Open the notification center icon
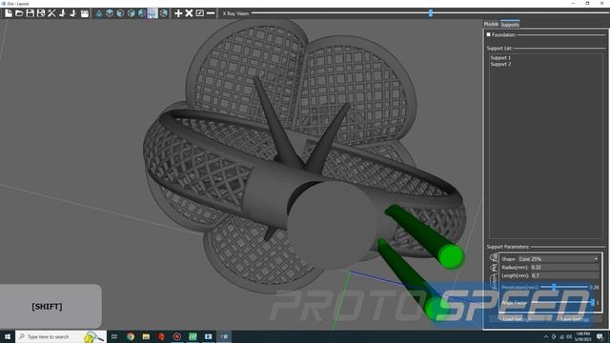610x343 pixels. (600, 336)
